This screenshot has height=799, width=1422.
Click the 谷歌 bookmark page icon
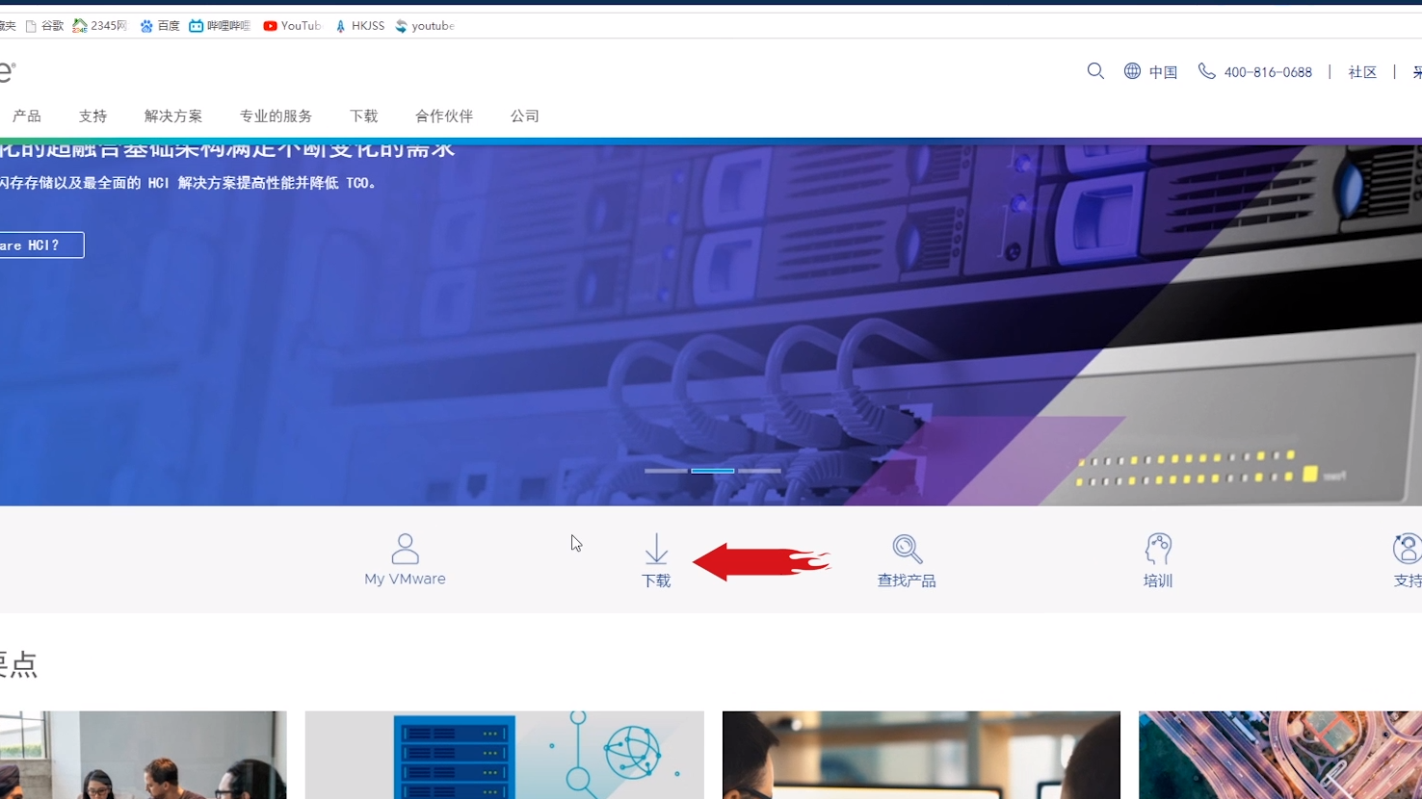(31, 26)
